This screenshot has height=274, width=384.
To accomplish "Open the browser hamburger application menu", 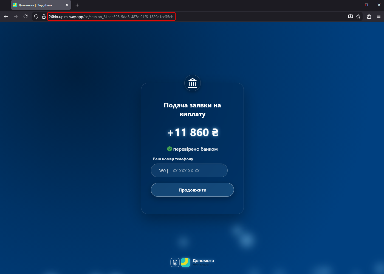I will click(379, 17).
